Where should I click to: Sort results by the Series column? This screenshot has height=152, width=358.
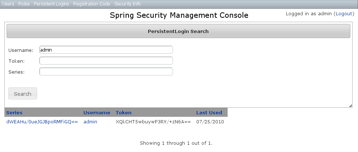[x=14, y=112]
